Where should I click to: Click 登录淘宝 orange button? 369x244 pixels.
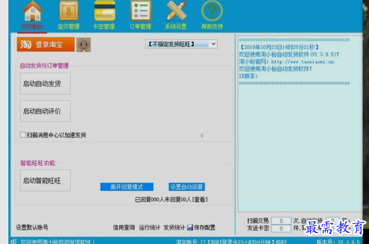(x=45, y=44)
